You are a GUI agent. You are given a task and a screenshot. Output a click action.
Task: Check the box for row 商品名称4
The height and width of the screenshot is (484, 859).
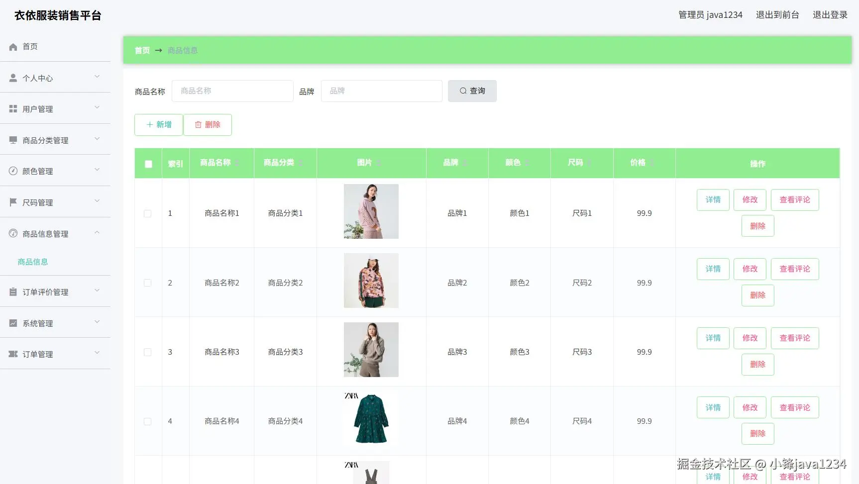pos(148,421)
